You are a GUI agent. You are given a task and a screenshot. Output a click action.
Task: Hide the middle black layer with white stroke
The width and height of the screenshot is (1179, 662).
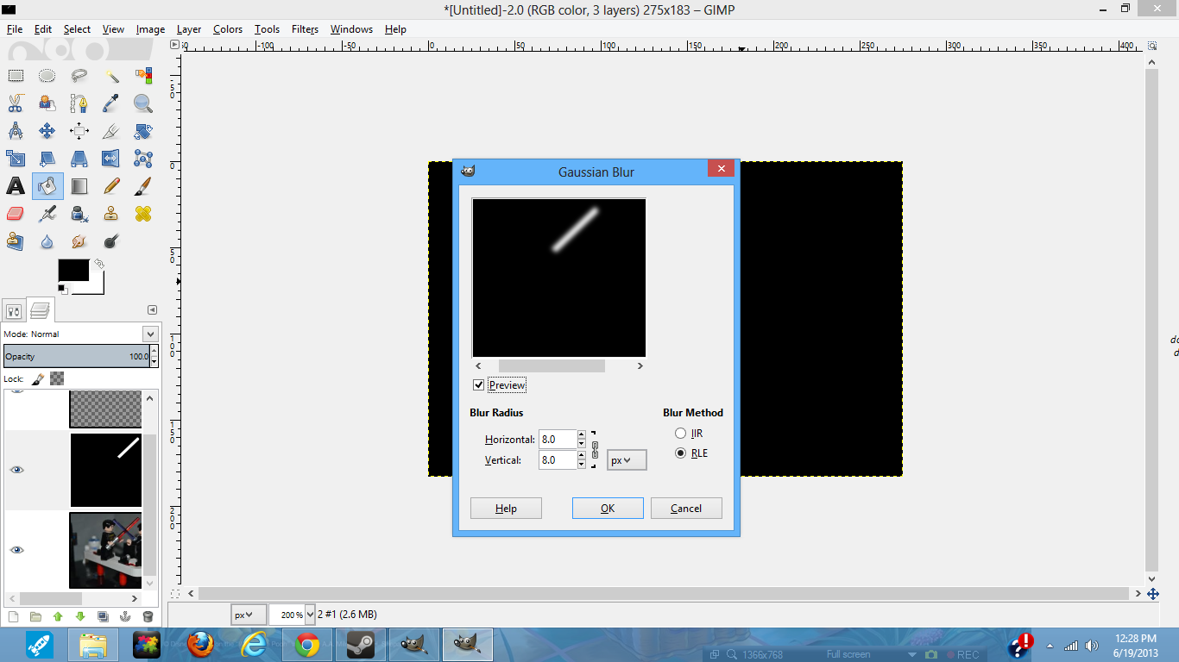point(16,470)
